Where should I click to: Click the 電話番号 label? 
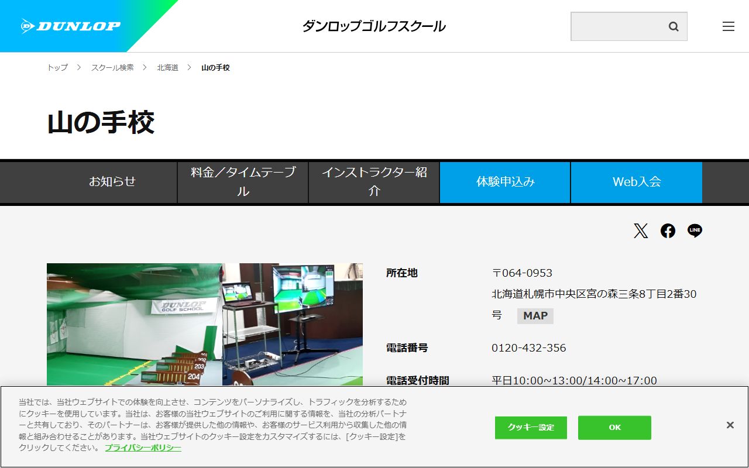407,348
